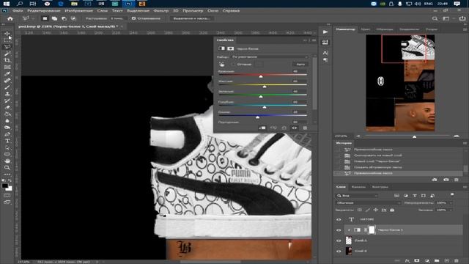Click Select and Mask button

tap(192, 18)
